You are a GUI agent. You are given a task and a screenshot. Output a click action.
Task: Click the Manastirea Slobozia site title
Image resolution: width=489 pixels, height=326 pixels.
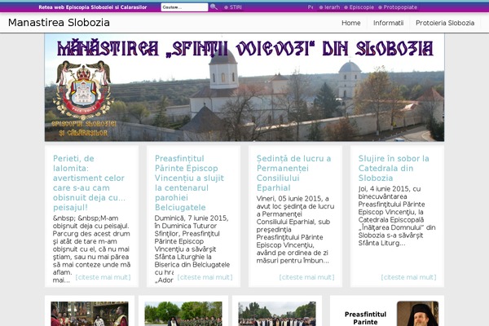59,23
